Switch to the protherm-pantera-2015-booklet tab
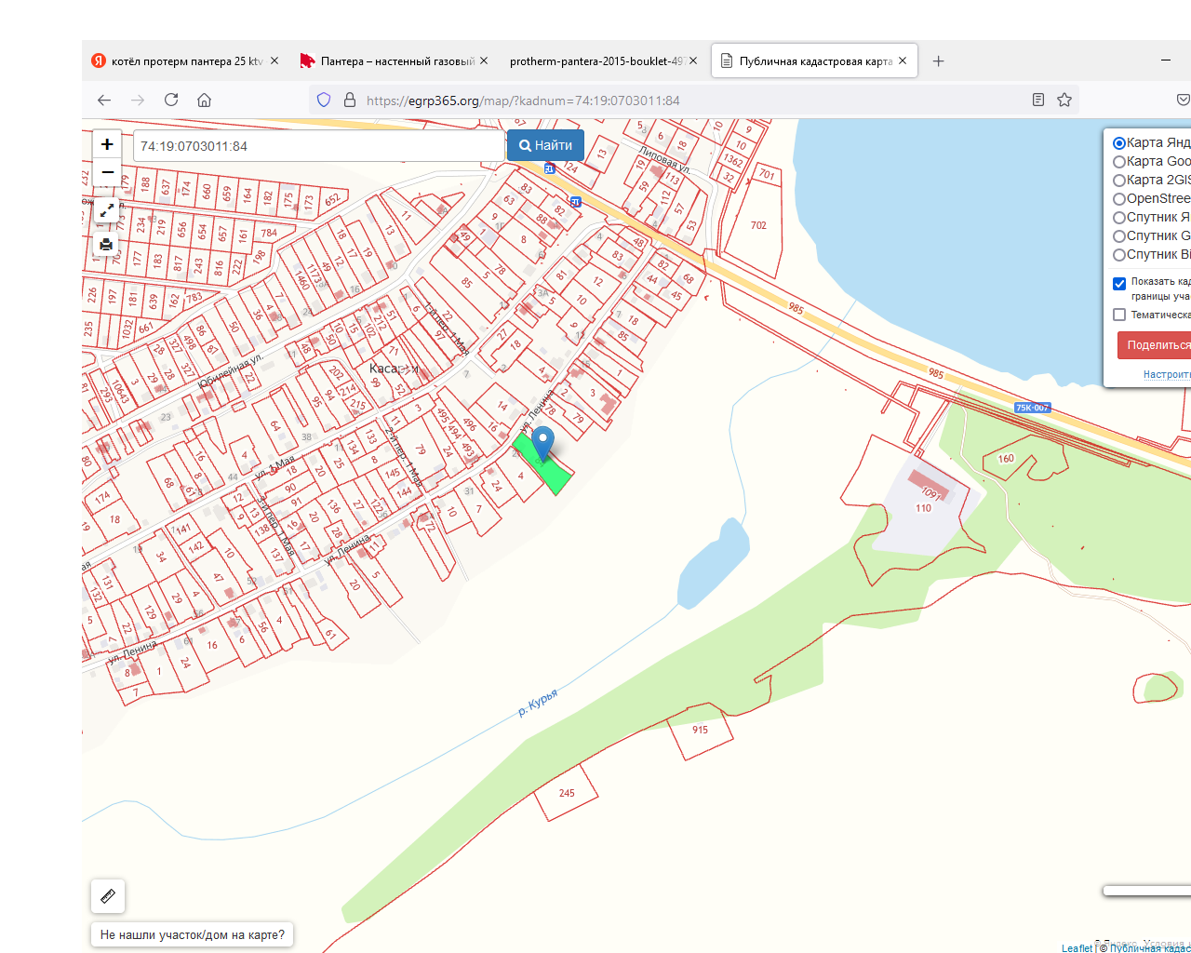Screen dimensions: 1191x953 pyautogui.click(x=604, y=61)
